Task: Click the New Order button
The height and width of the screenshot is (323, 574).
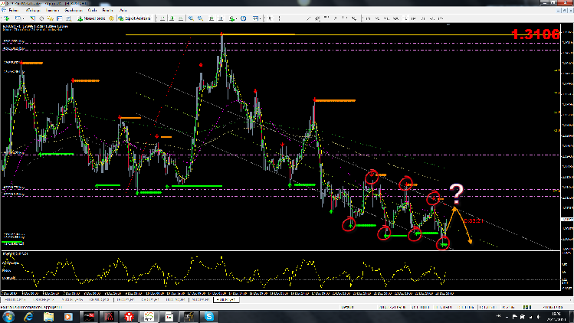Action: click(90, 18)
